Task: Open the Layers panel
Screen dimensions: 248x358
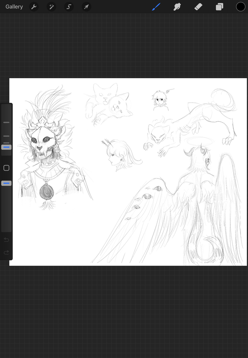Action: coord(219,7)
